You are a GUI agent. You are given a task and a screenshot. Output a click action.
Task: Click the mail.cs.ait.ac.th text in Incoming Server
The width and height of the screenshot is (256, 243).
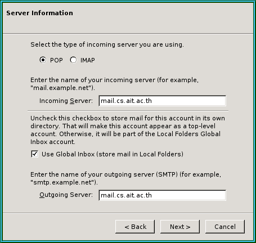point(126,101)
